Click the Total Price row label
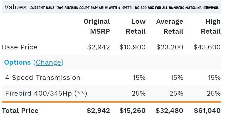The height and width of the screenshot is (126, 227). [20, 111]
